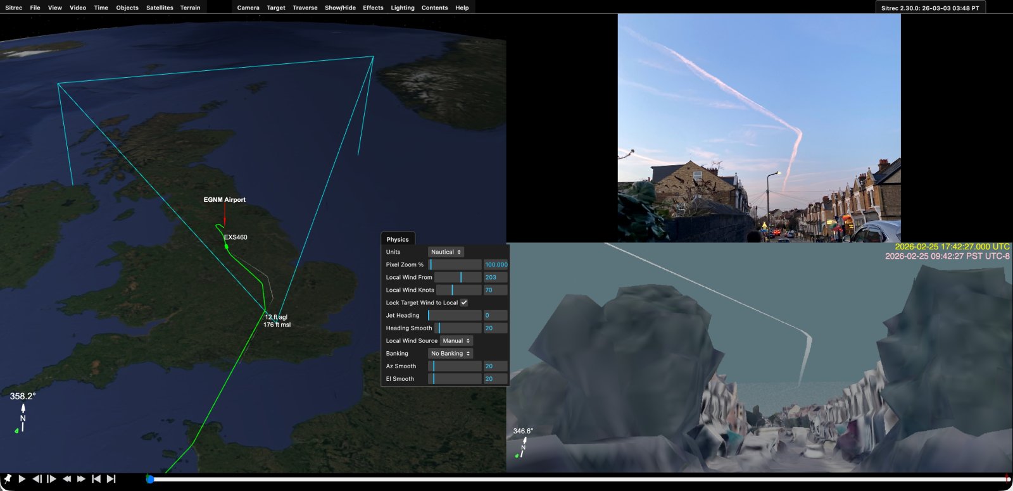Expand the Banking dropdown menu
Screen dimensions: 1013x491
coord(450,353)
